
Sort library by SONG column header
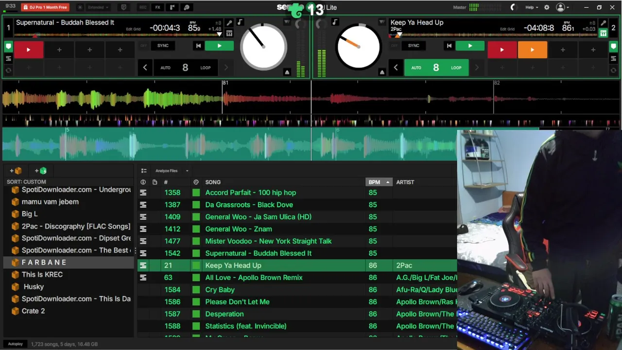(213, 182)
